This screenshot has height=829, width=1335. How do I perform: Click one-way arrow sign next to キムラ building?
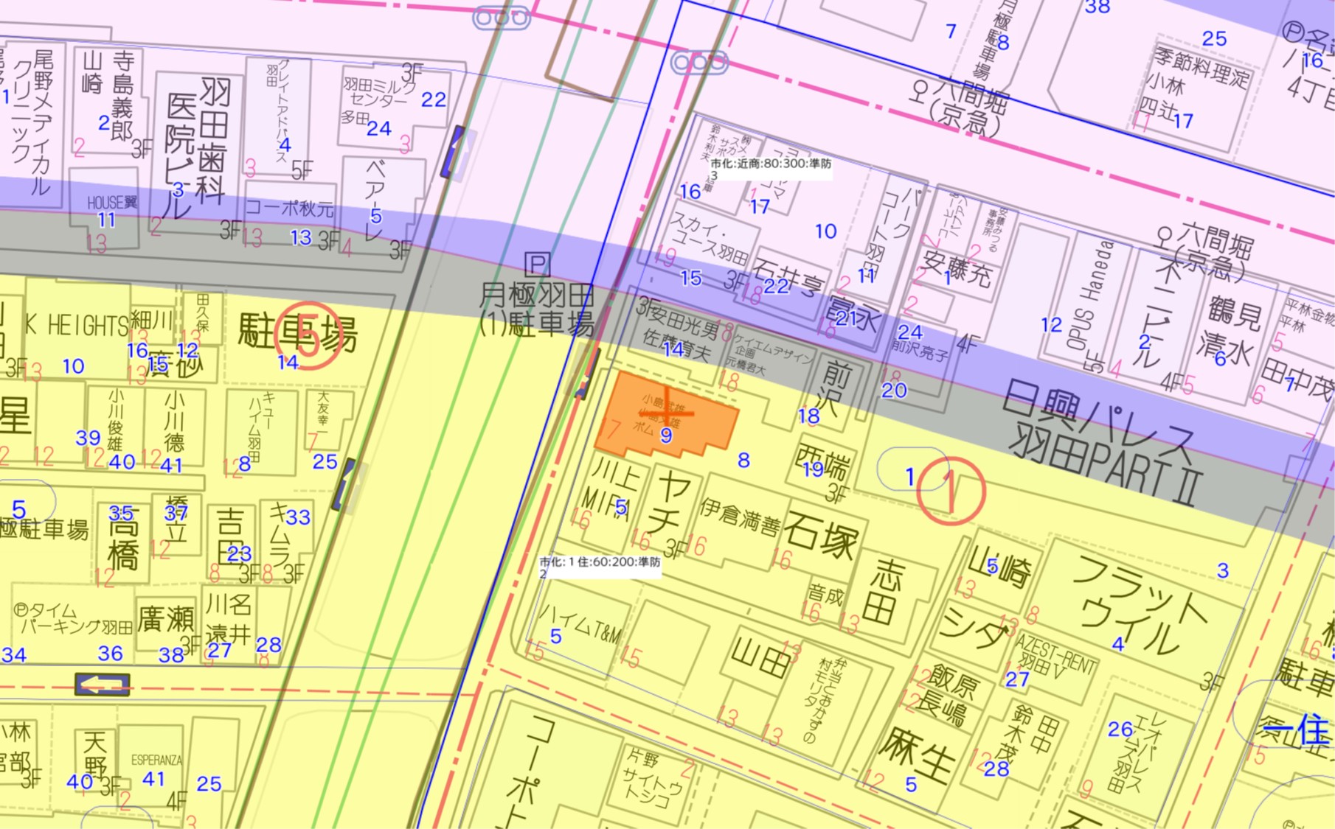344,484
